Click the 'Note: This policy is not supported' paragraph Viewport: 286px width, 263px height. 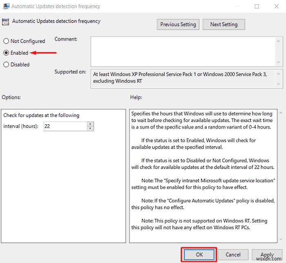coord(199,224)
